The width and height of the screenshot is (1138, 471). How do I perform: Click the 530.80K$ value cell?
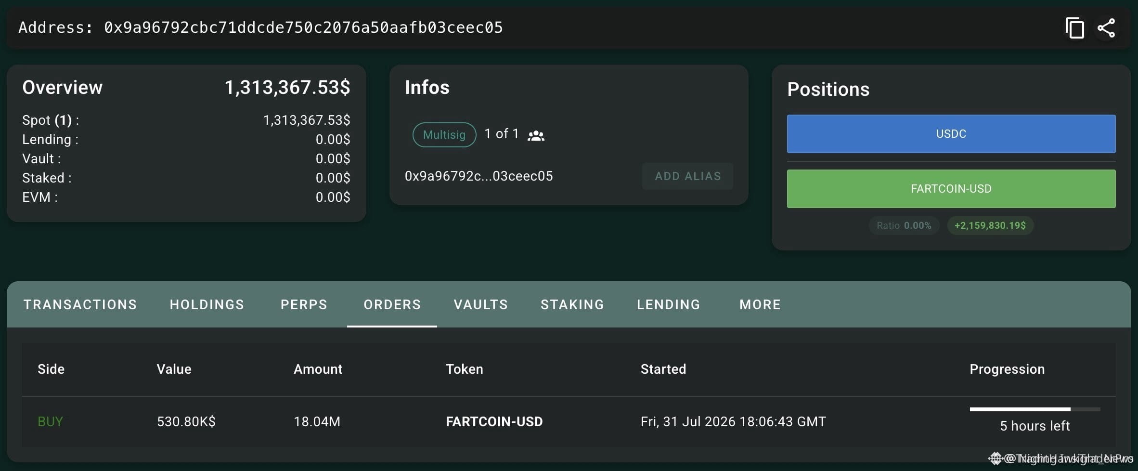186,422
